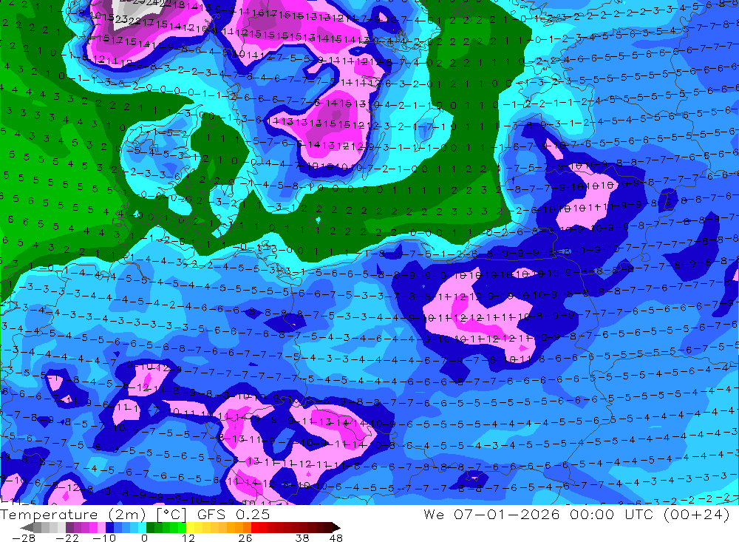
Task: Click the legend value "12"
Action: (188, 538)
